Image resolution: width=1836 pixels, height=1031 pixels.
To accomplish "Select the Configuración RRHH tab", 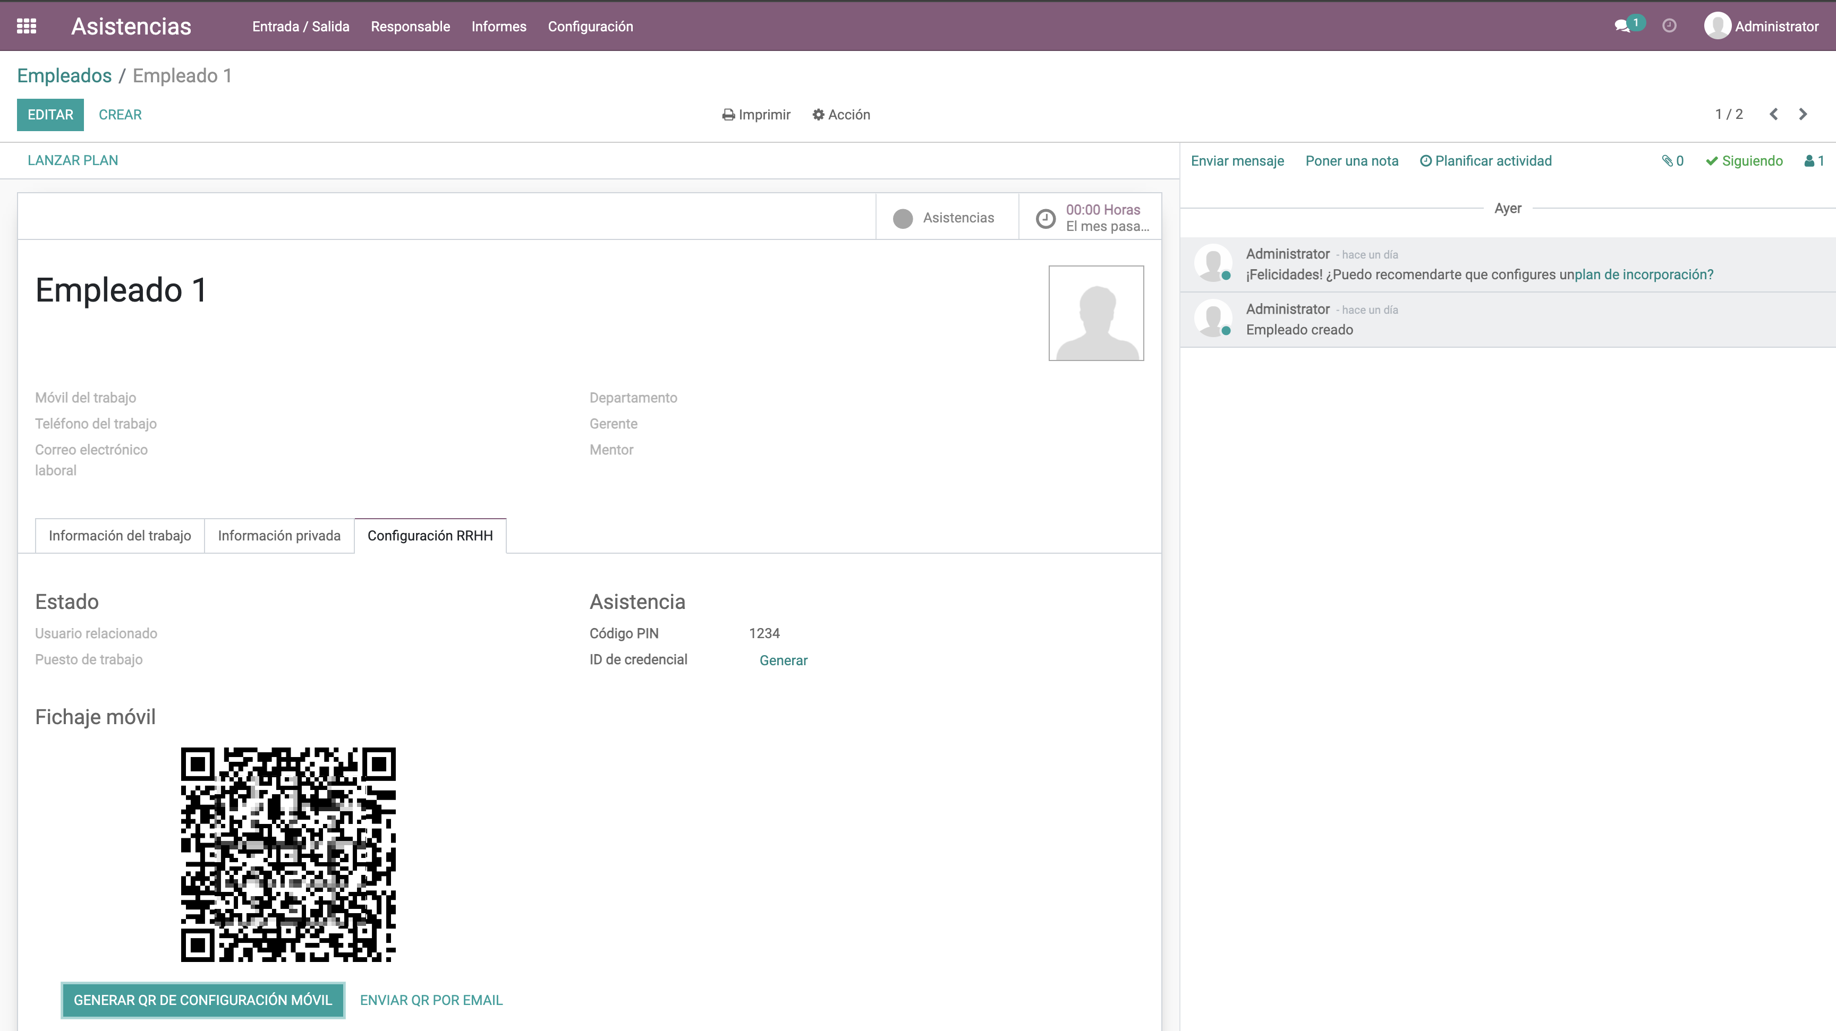I will pos(430,536).
